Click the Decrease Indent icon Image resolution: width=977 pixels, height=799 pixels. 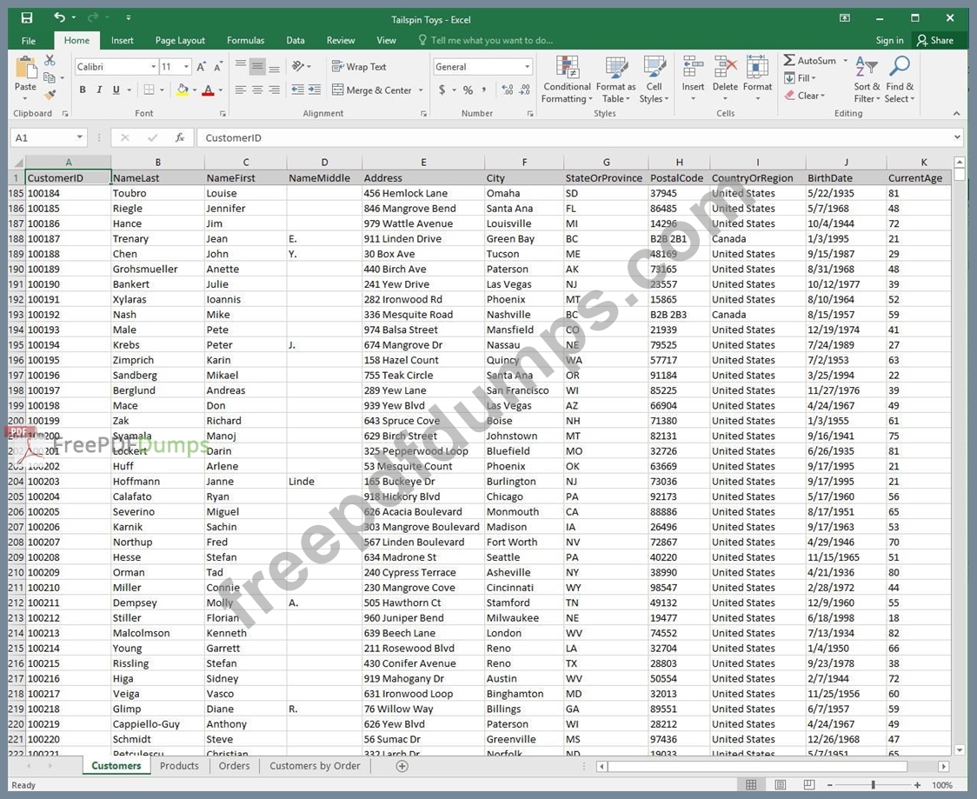298,90
